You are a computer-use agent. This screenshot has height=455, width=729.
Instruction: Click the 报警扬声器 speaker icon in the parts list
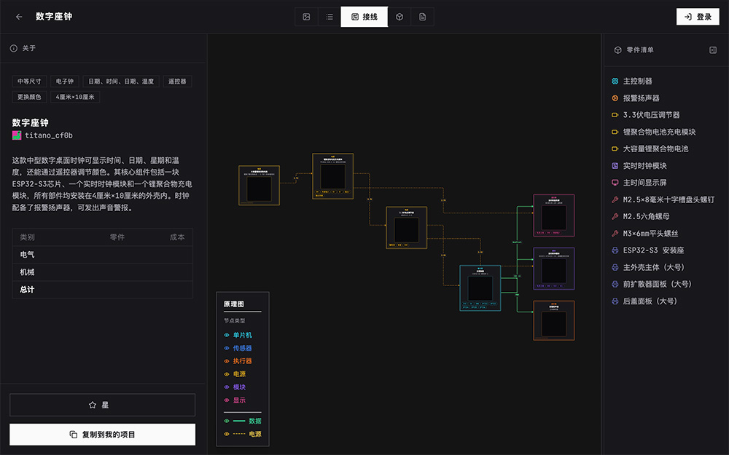[x=615, y=98]
